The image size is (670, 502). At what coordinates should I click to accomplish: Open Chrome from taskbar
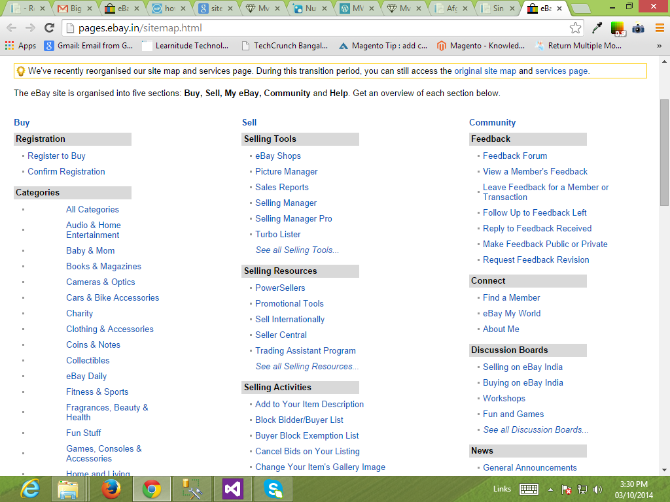click(152, 489)
